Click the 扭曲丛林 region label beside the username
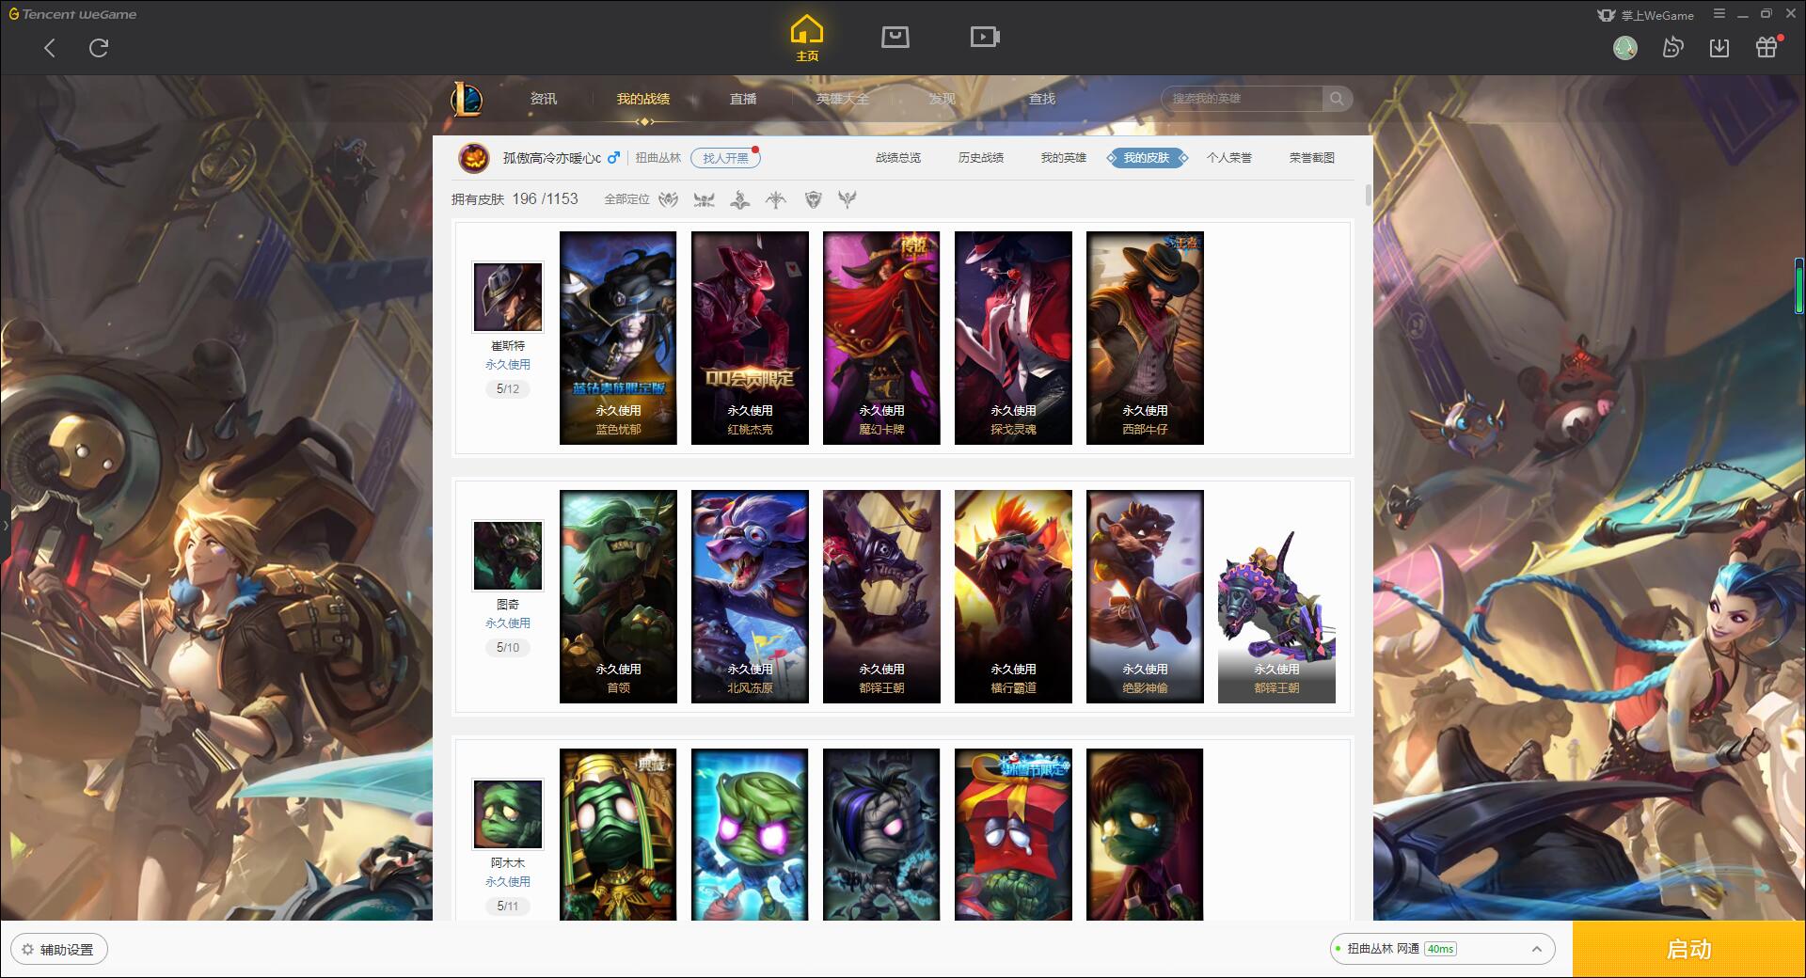This screenshot has width=1806, height=978. (657, 158)
